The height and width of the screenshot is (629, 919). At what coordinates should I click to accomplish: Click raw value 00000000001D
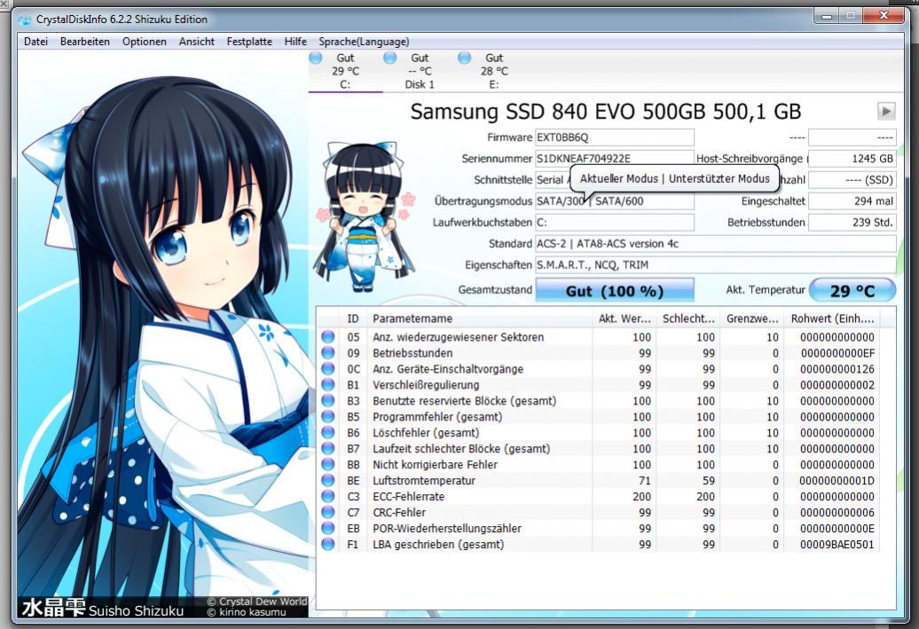point(837,480)
